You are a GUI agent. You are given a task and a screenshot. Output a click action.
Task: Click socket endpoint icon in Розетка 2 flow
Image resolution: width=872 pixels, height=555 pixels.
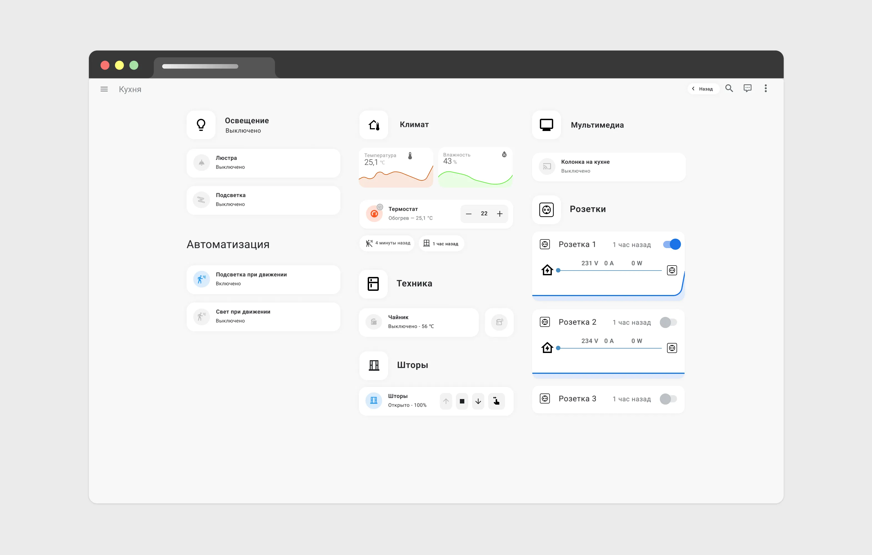(x=672, y=349)
